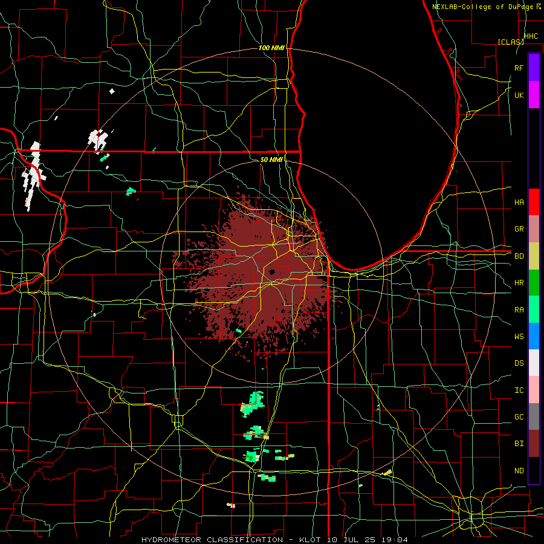Click the UK magenta legend swatch
The height and width of the screenshot is (544, 544).
pos(534,95)
